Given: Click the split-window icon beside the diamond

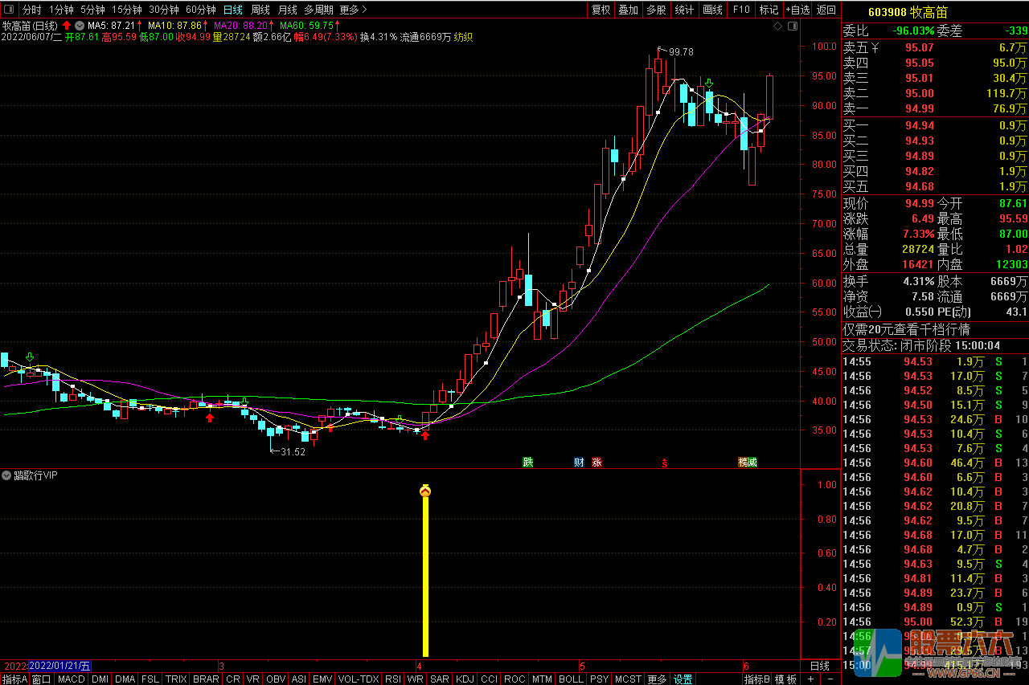Looking at the screenshot, I should pyautogui.click(x=792, y=27).
